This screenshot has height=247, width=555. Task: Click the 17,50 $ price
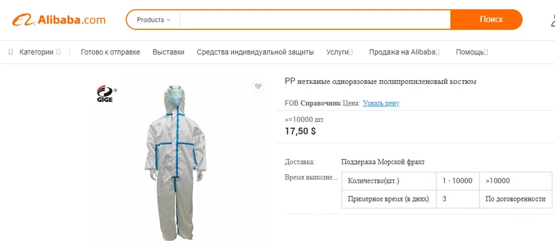[x=300, y=131]
